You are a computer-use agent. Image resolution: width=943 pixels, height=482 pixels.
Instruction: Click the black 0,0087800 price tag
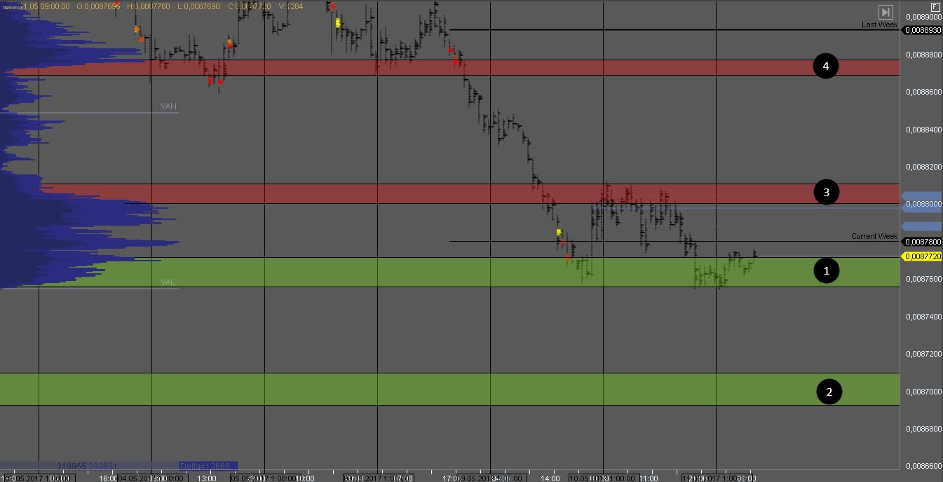pos(922,242)
